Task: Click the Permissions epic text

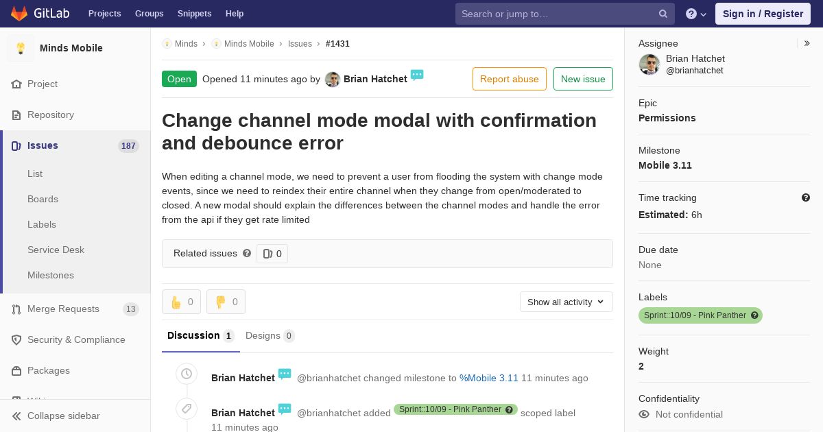Action: pyautogui.click(x=667, y=118)
